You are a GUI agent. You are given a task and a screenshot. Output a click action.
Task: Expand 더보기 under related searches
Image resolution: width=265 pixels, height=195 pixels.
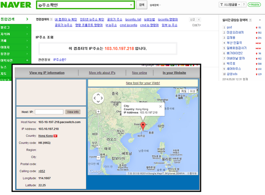point(196,25)
